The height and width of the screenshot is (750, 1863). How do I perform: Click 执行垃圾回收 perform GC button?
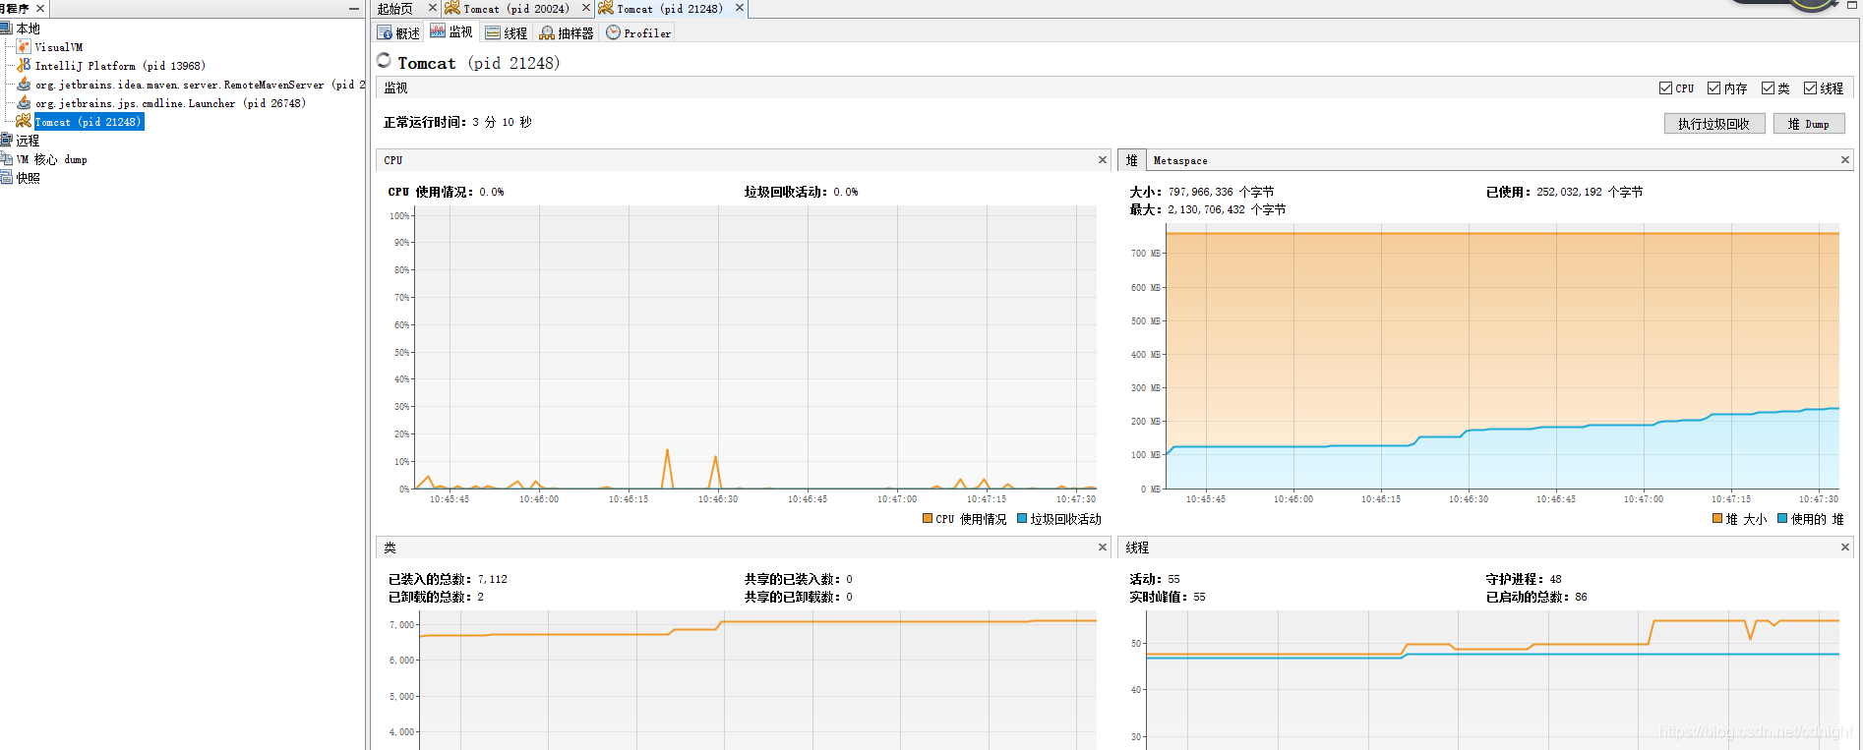pyautogui.click(x=1714, y=124)
